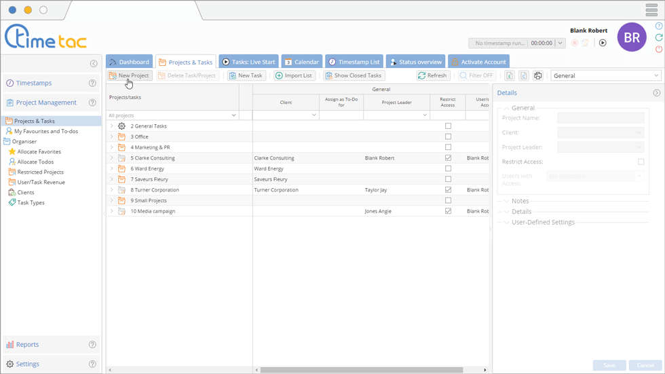665x374 pixels.
Task: Click the Timestamps clock icon in sidebar
Action: pos(9,83)
